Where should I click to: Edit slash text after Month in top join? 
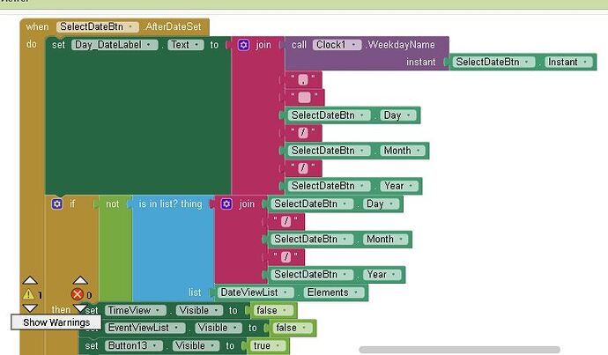pos(303,168)
